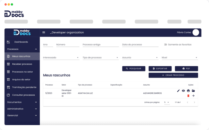Image resolution: width=209 pixels, height=130 pixels.
Task: Expand the Documentos sidebar section
Action: [x=22, y=102]
